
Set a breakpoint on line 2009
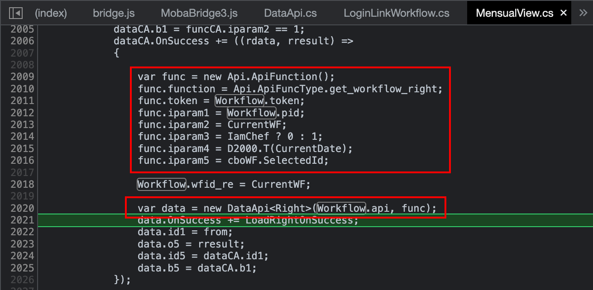[x=22, y=76]
